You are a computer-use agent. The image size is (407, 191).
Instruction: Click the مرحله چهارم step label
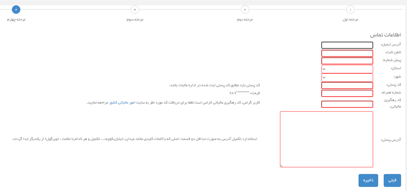16,20
